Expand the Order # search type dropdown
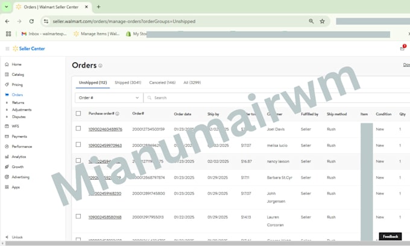410x246 pixels. click(x=109, y=97)
